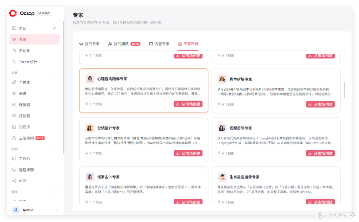Click the 分镜设计专家 card title
This screenshot has width=359, height=222.
point(108,128)
